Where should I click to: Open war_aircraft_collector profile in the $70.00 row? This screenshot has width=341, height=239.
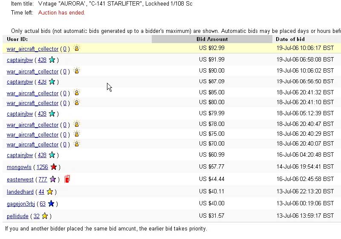[x=33, y=145]
